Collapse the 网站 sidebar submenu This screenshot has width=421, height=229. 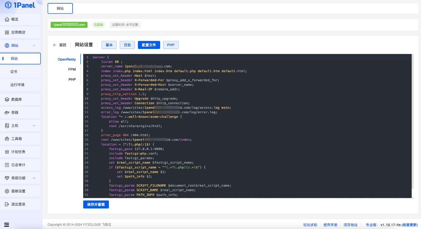click(x=34, y=46)
